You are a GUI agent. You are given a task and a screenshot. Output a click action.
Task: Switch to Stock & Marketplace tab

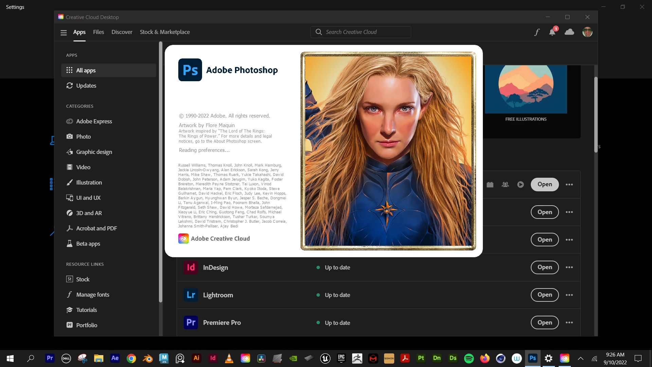click(x=165, y=32)
